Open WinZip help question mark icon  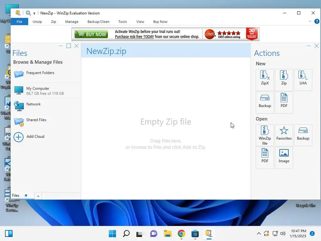pyautogui.click(x=317, y=21)
